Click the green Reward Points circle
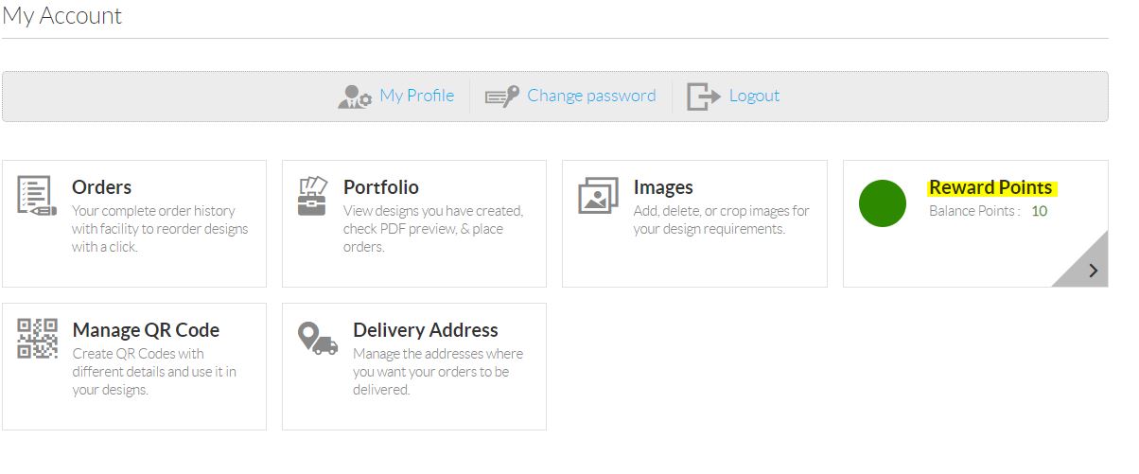Screen dimensions: 1139x474 tap(883, 202)
